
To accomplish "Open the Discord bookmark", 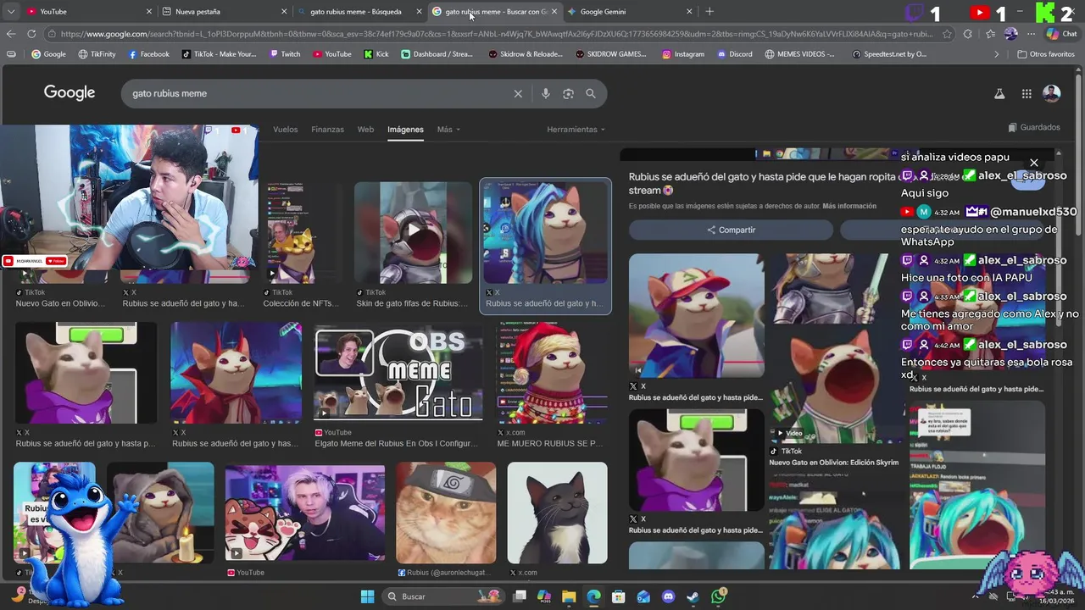I will (734, 54).
